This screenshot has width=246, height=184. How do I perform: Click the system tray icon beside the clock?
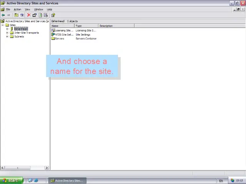232,181
